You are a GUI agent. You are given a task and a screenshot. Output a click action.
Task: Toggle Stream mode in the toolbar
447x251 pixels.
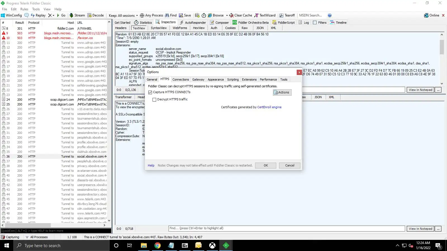[77, 15]
